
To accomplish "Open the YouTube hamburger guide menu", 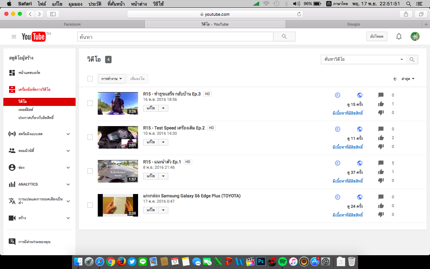I will [14, 37].
